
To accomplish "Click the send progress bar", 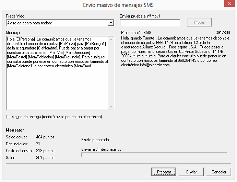I will [154, 155].
